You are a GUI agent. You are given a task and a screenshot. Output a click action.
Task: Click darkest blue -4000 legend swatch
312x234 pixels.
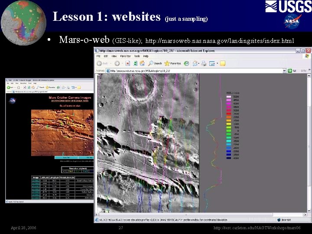point(229,158)
